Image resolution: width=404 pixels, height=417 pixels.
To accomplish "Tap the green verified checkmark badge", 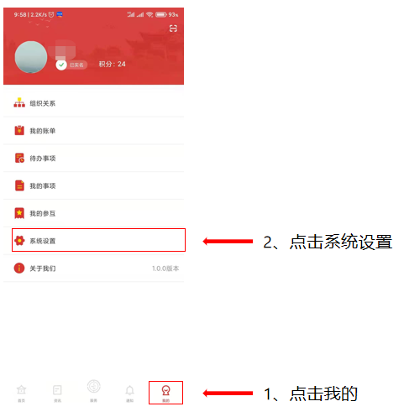I will [61, 65].
